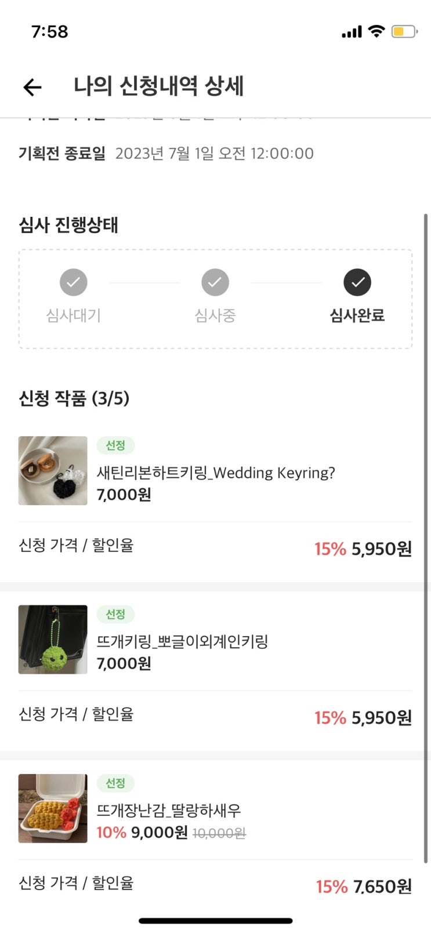
Task: Tap the 선정 badge on first product
Action: coord(115,445)
